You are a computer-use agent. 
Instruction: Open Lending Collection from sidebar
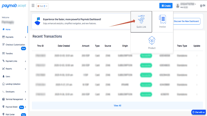click(13, 84)
